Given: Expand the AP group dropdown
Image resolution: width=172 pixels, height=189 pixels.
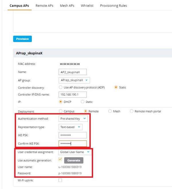Looking at the screenshot, I should tap(74, 80).
